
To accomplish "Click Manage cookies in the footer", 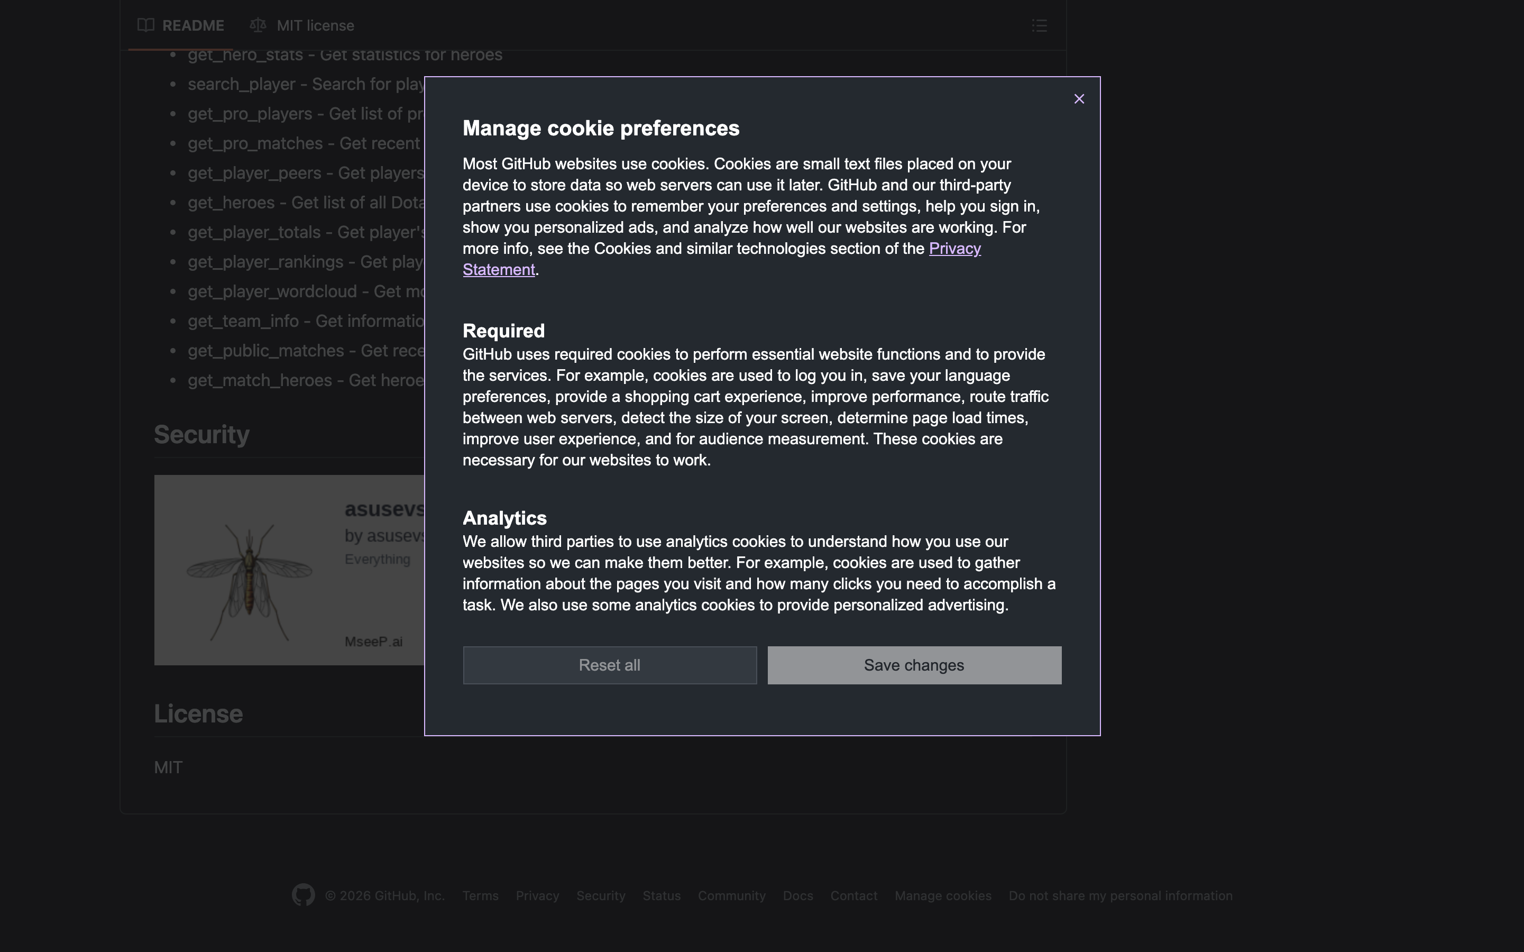I will click(942, 895).
